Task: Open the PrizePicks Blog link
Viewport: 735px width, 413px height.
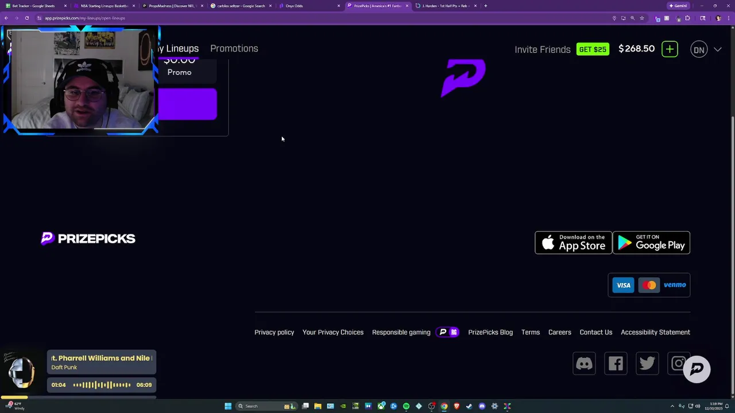Action: [490, 332]
